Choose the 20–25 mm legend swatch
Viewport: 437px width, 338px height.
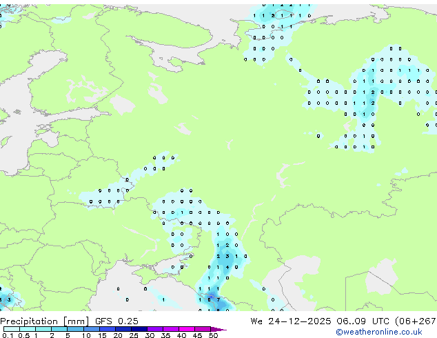point(123,329)
